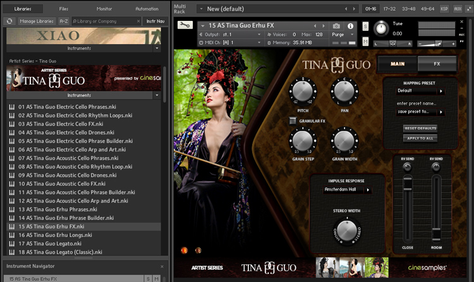
Task: Switch to the Files tab
Action: pos(63,9)
